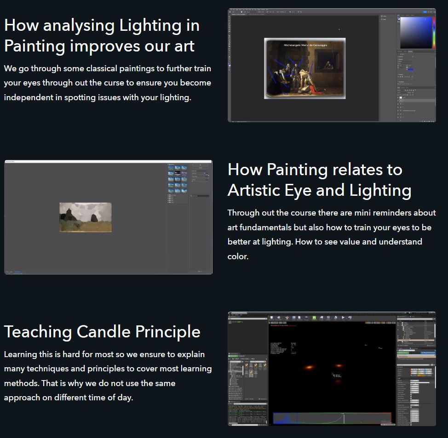Expand the first collapsed sky preset folder

pyautogui.click(x=169, y=194)
